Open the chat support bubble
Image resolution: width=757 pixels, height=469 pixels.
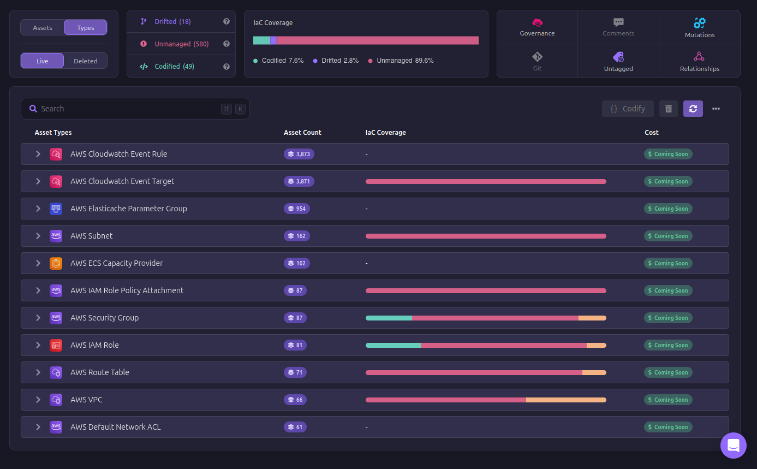(734, 446)
